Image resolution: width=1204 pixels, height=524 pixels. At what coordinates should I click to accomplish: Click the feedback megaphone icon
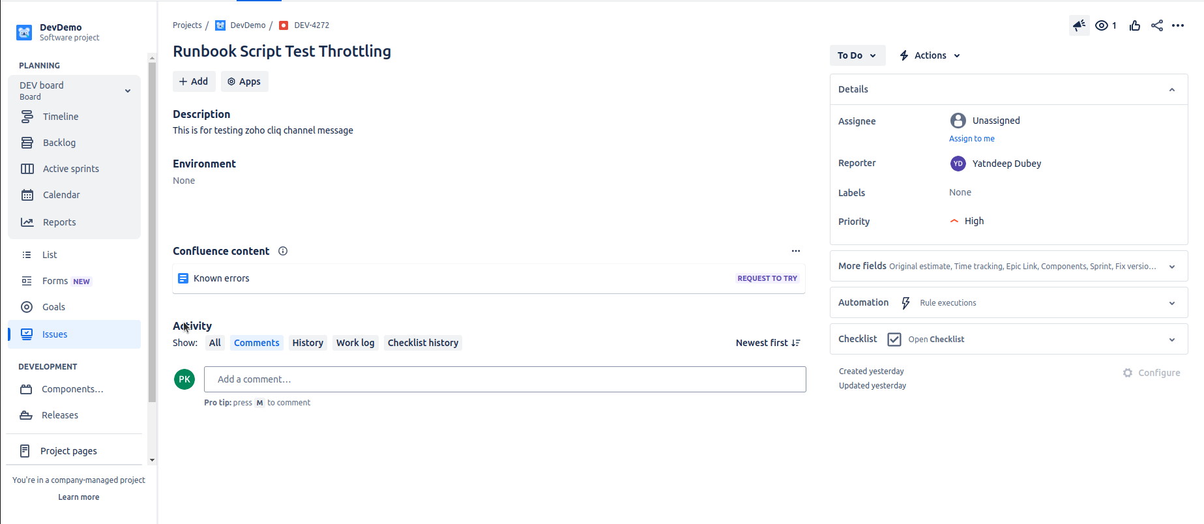(1079, 25)
